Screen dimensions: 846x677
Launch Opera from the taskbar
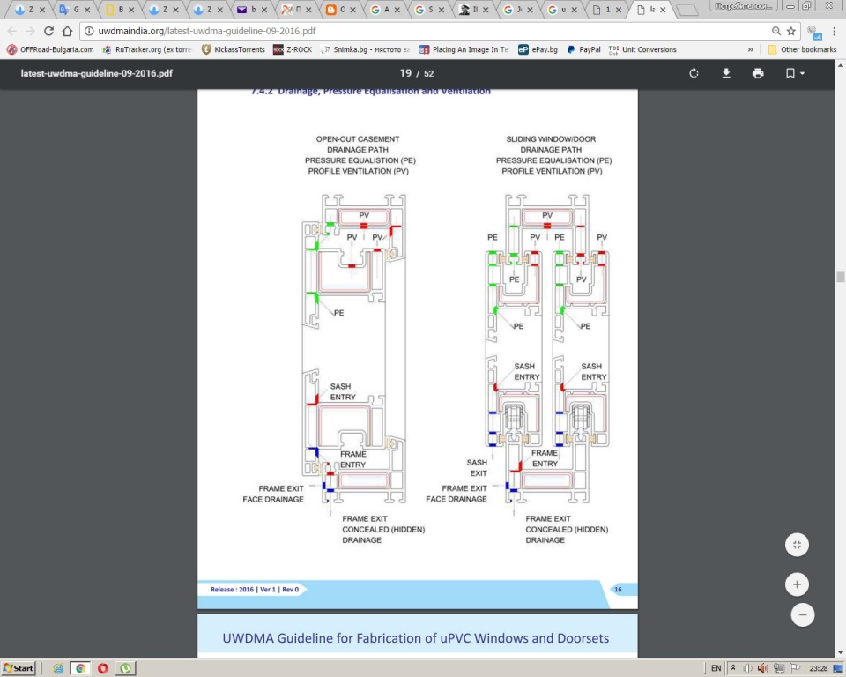point(103,668)
